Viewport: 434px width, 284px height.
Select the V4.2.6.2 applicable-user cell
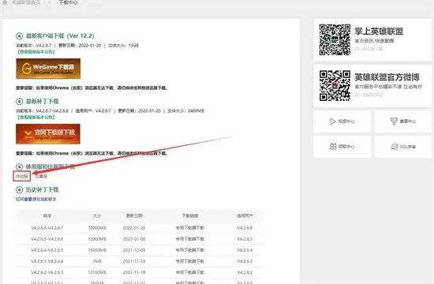(x=245, y=272)
